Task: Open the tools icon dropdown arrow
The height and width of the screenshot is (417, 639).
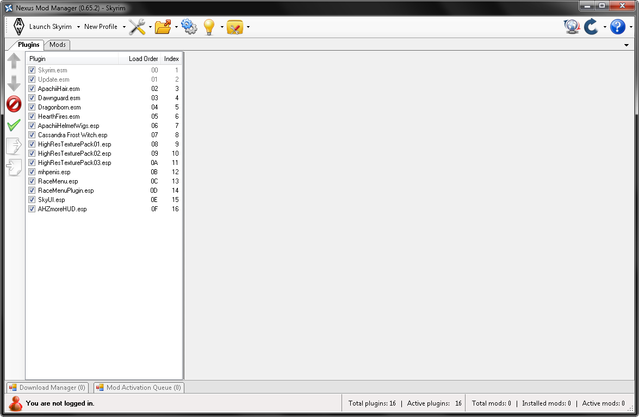Action: point(150,27)
